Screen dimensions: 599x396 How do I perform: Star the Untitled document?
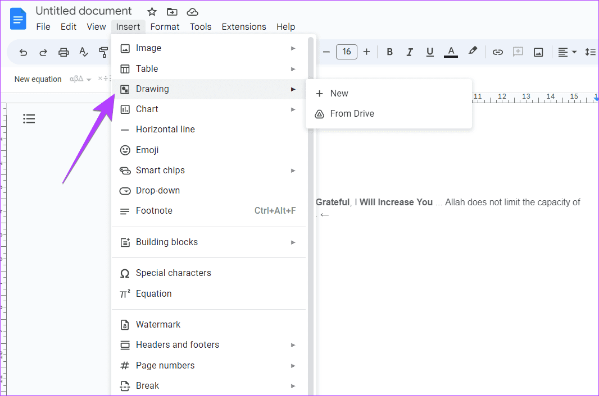tap(152, 12)
